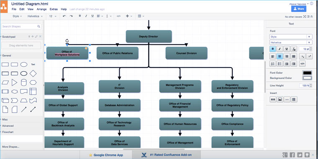318x159 pixels.
Task: Close the Scratchpad section
Action: [40, 37]
